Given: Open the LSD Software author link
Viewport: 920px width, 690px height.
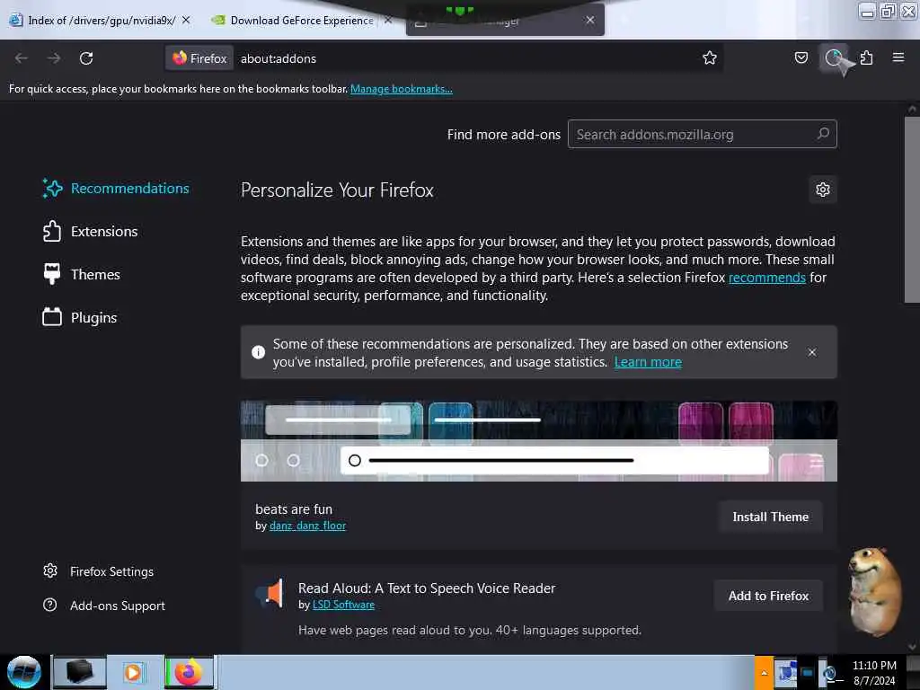Looking at the screenshot, I should point(343,605).
